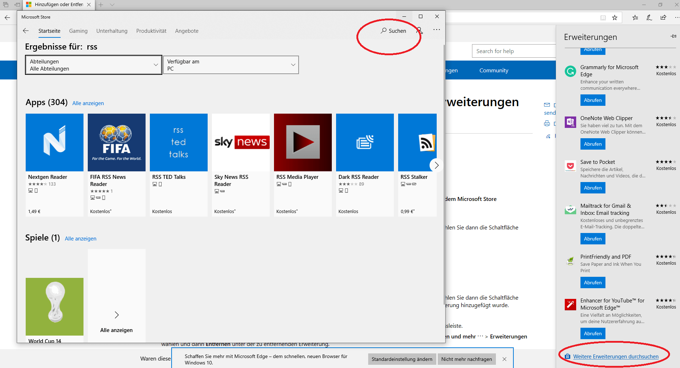
Task: Open the Unterhaltung tab
Action: click(112, 31)
